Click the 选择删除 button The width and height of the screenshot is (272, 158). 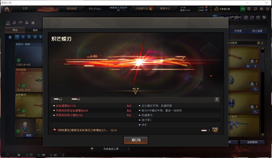(x=252, y=142)
